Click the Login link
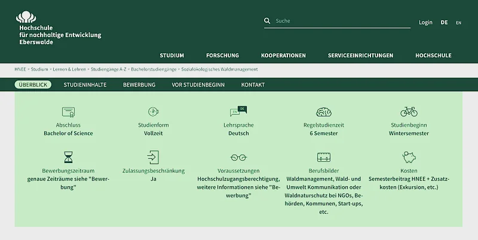The image size is (478, 240). [x=425, y=23]
